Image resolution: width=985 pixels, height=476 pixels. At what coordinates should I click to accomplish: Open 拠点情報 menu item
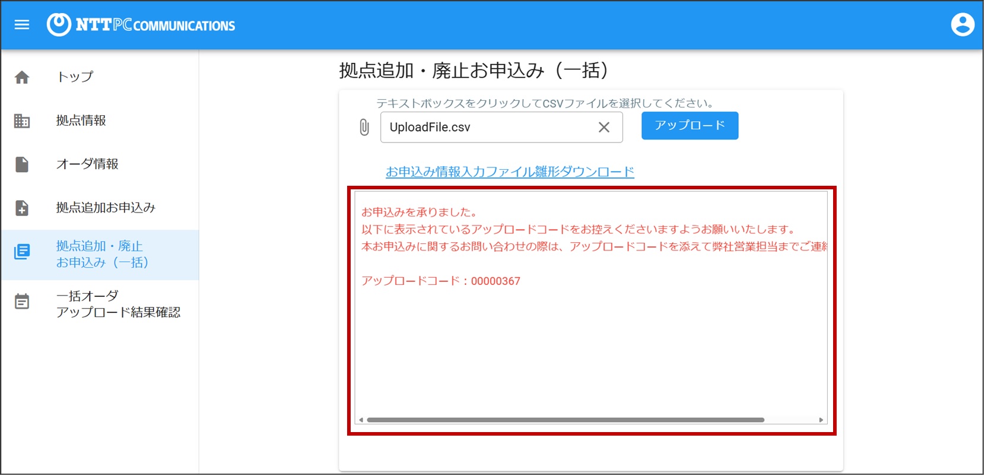100,120
